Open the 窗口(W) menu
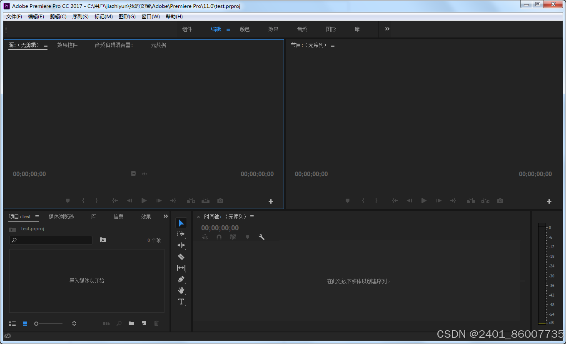Viewport: 566px width, 344px height. pyautogui.click(x=151, y=17)
